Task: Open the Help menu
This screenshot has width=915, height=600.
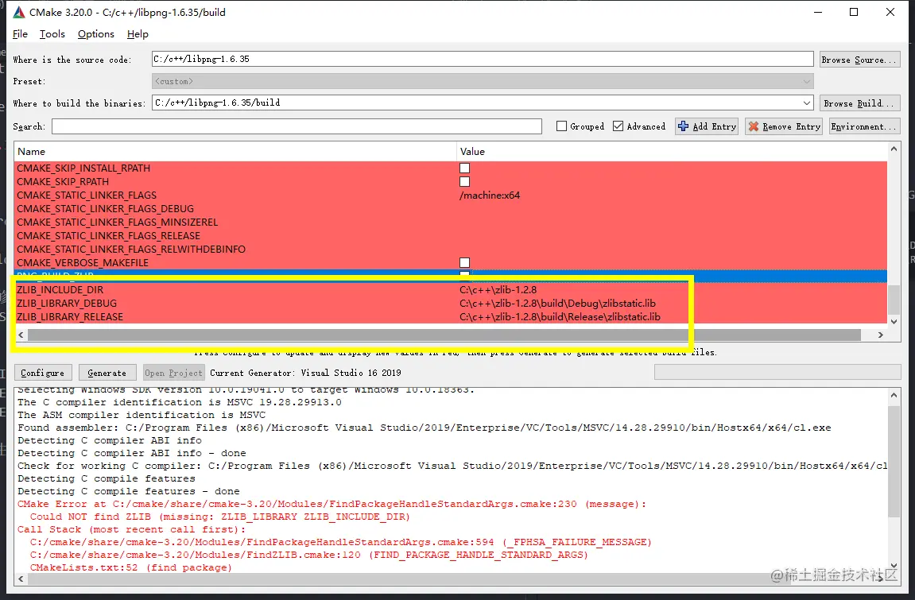Action: (138, 34)
